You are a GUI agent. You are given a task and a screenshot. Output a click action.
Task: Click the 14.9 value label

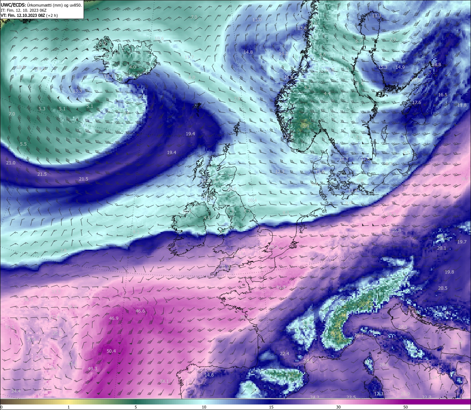coord(400,67)
